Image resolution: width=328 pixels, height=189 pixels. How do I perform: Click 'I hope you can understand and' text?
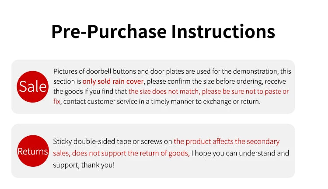[x=240, y=153]
